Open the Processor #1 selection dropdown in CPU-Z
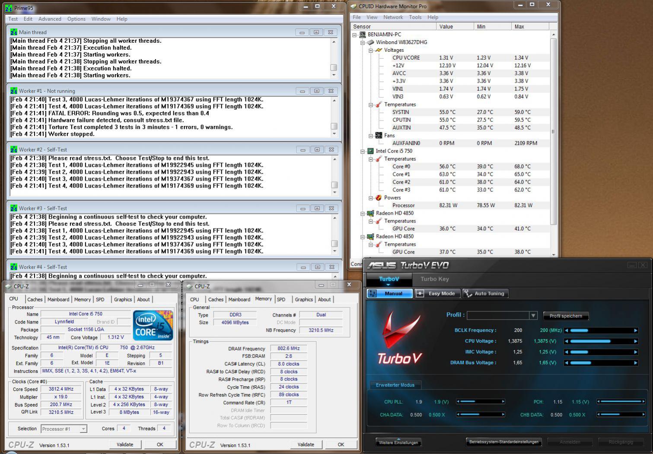The height and width of the screenshot is (454, 653). tap(83, 429)
